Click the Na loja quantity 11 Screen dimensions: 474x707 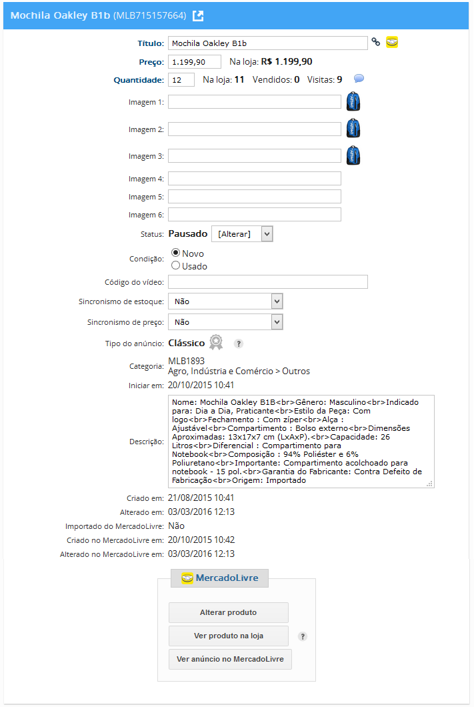point(239,80)
